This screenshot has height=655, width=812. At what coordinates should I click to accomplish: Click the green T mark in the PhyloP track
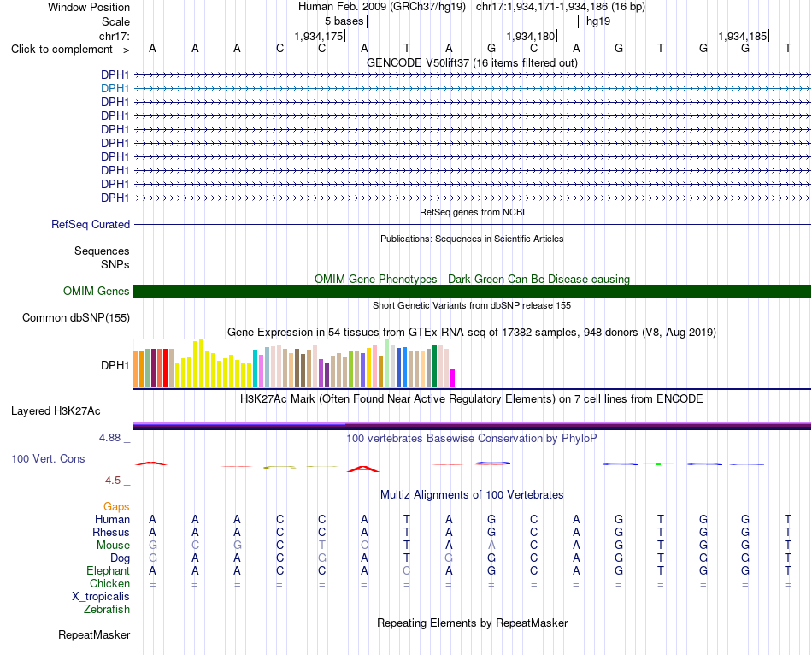[659, 463]
